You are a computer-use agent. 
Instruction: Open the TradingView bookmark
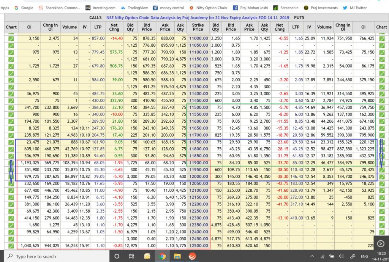coord(134,8)
